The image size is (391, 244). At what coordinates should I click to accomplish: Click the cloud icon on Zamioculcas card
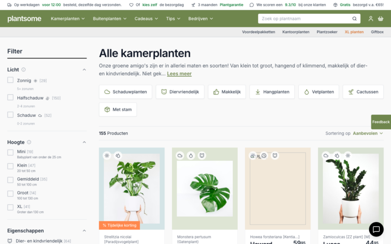pos(326,156)
